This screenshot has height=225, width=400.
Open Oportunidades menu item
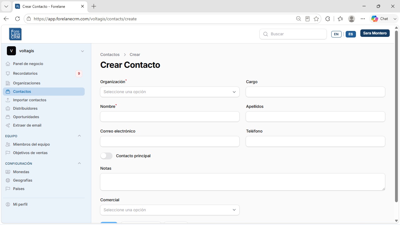[x=44, y=117]
